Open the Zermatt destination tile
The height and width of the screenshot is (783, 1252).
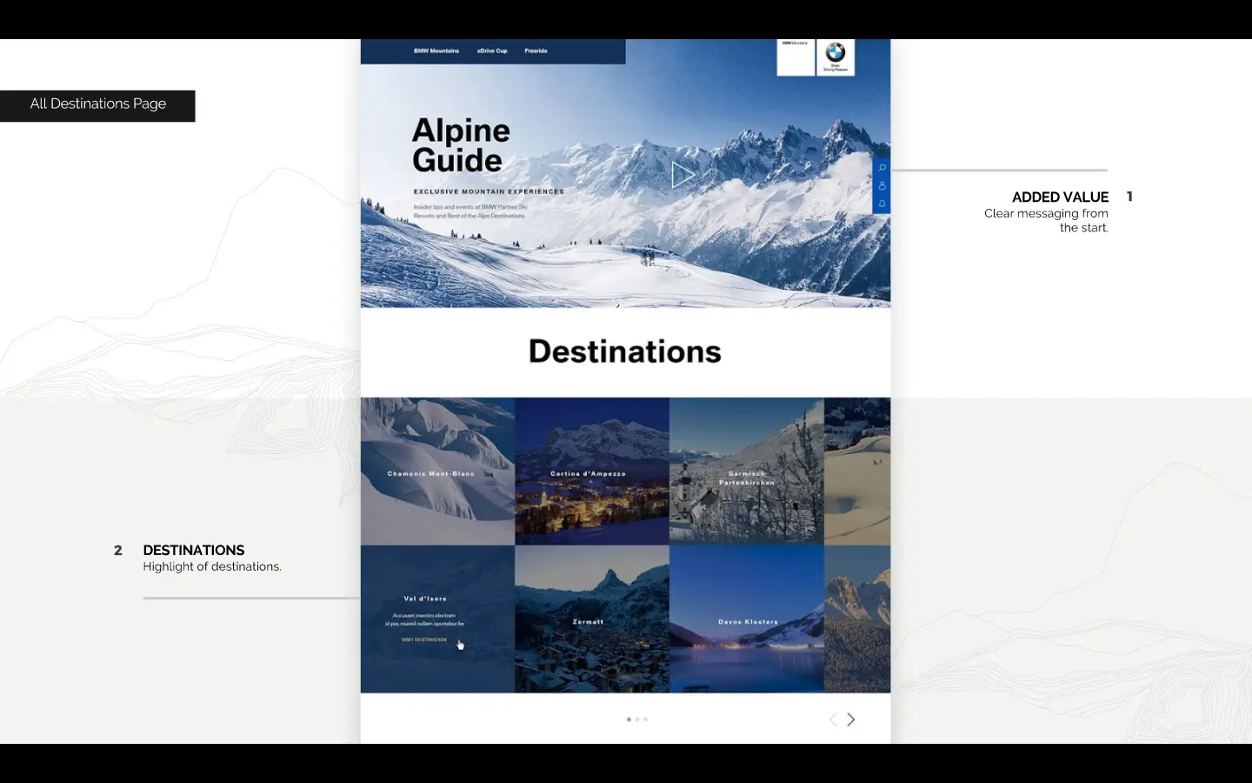(592, 619)
